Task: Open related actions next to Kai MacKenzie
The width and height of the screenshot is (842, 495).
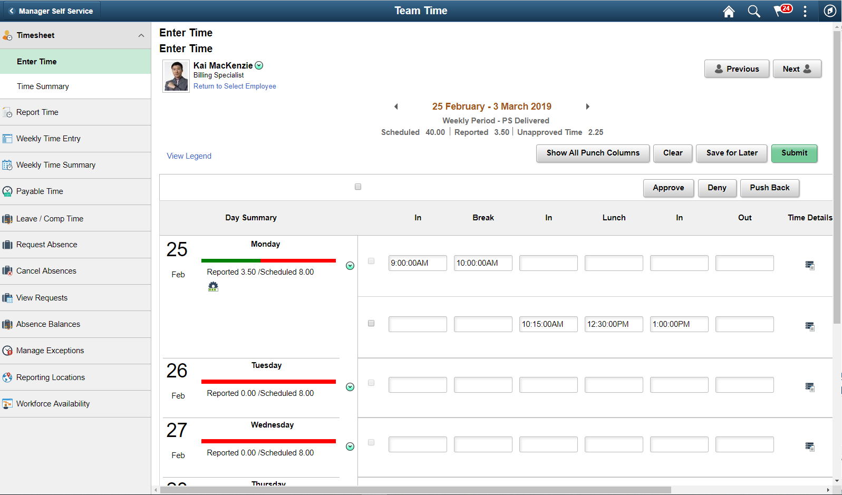Action: pos(259,65)
